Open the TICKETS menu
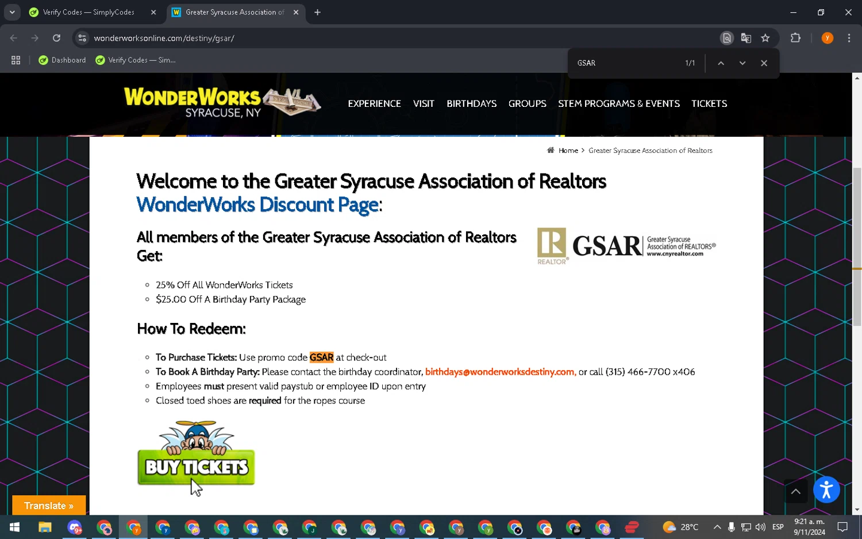Viewport: 862px width, 539px height. pos(709,103)
